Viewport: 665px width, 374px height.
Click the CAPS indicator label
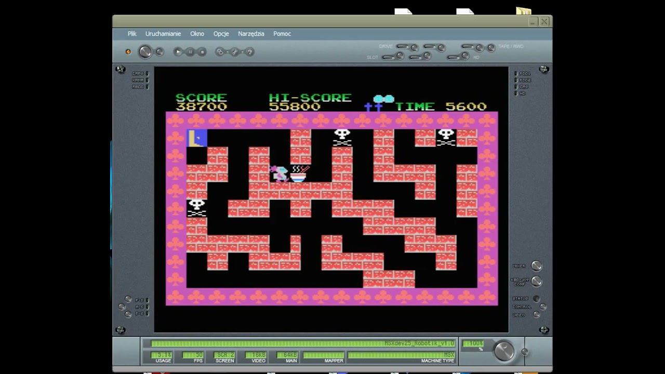pyautogui.click(x=138, y=74)
